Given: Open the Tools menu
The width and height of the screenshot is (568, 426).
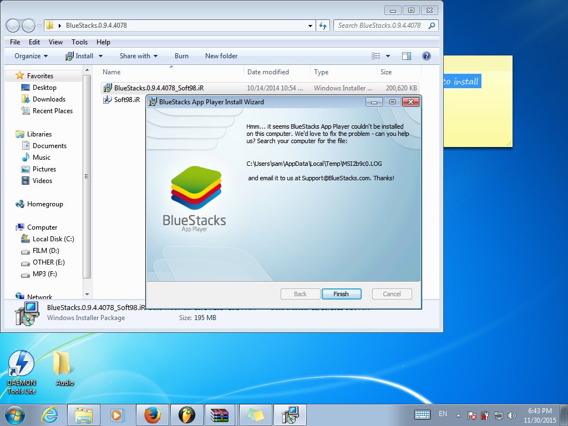Looking at the screenshot, I should (x=79, y=42).
